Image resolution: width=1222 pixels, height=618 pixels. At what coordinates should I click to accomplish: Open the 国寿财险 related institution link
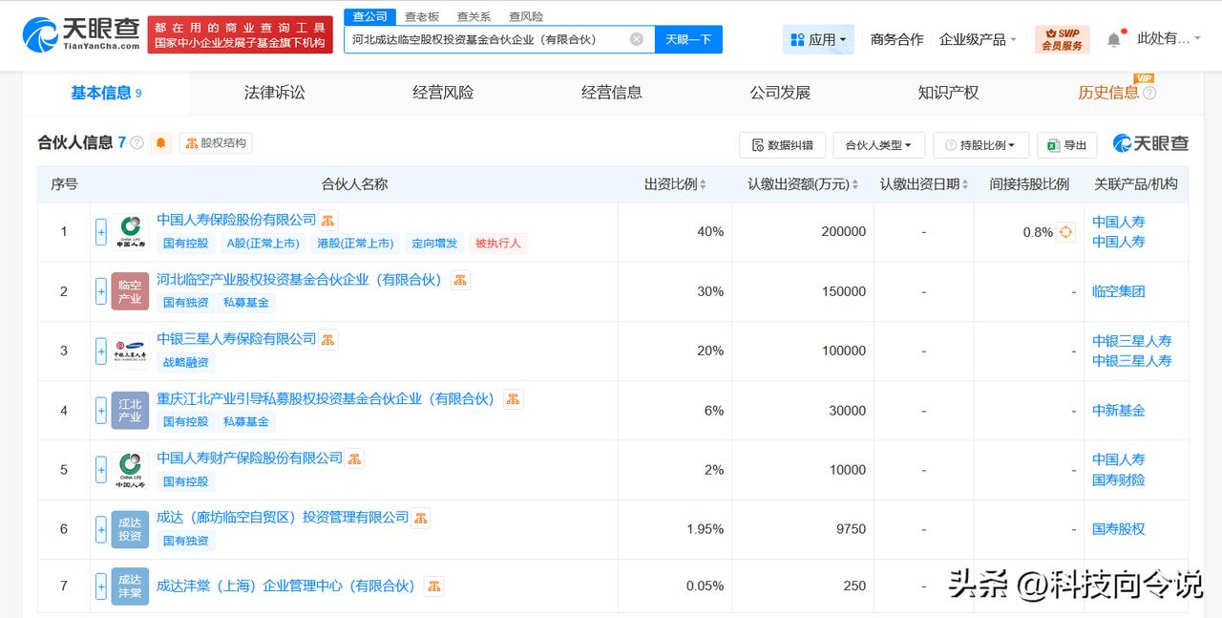[x=1118, y=479]
